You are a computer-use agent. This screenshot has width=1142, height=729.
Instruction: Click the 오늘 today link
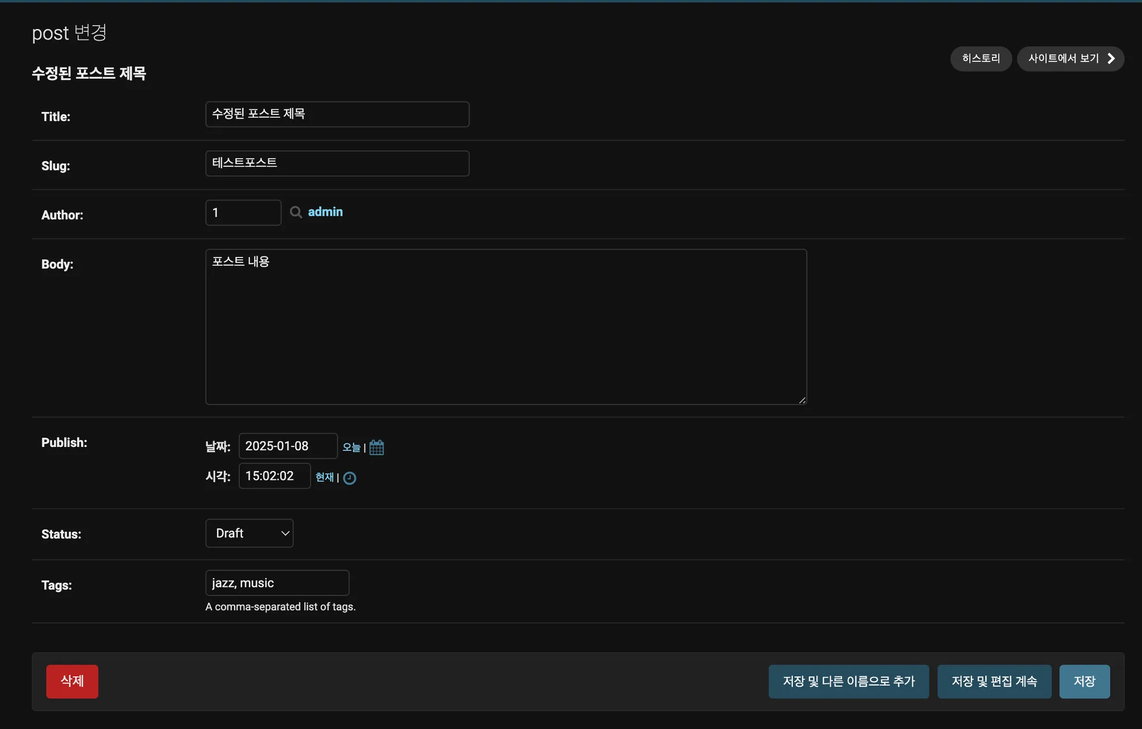(x=351, y=448)
